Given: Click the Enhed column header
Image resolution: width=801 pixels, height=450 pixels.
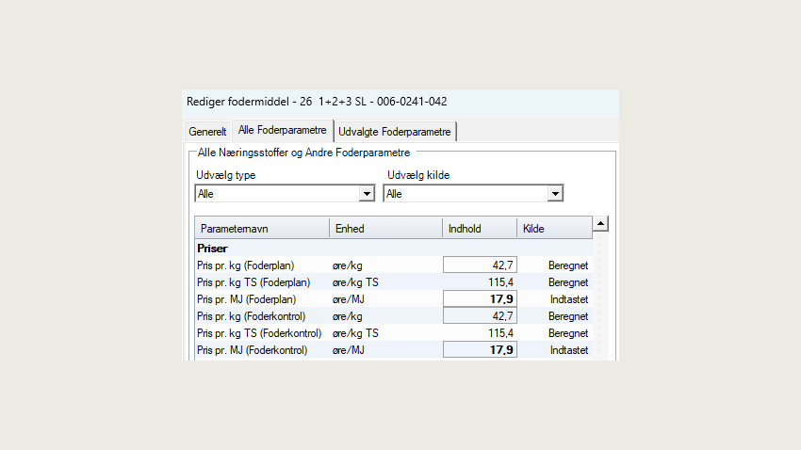Looking at the screenshot, I should coord(385,229).
